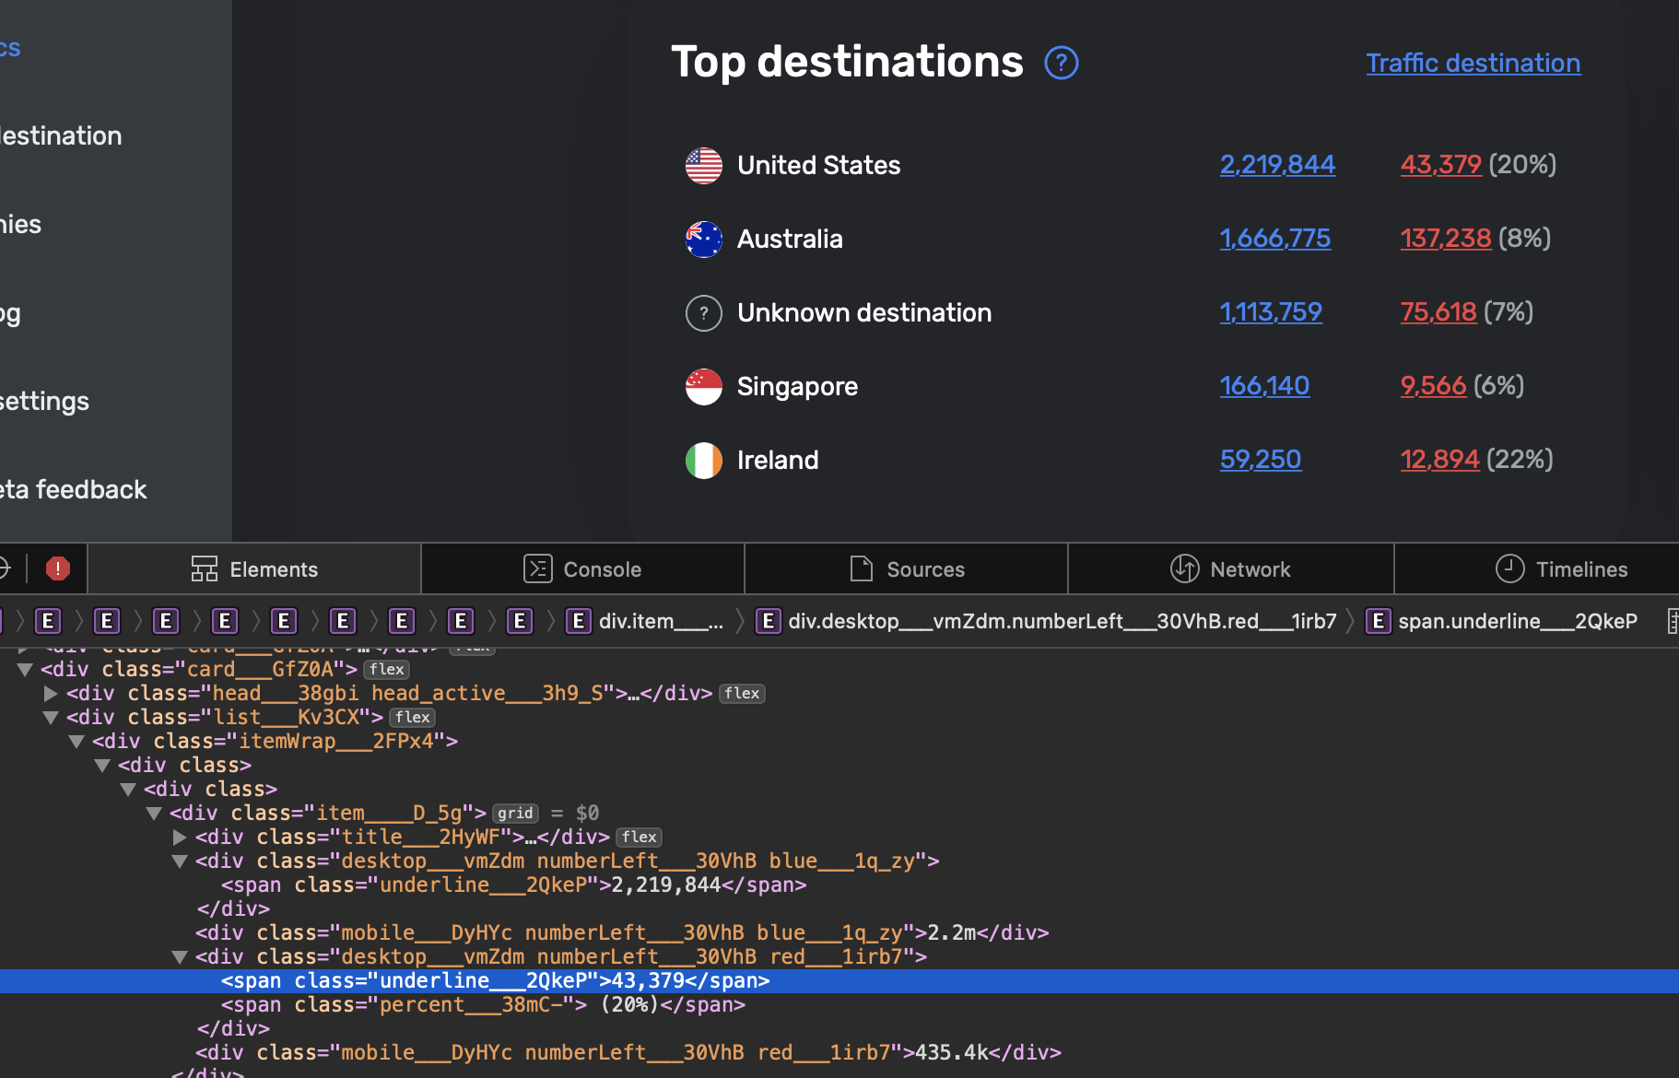
Task: Collapse the desktop red___1irb7 div node
Action: [180, 957]
